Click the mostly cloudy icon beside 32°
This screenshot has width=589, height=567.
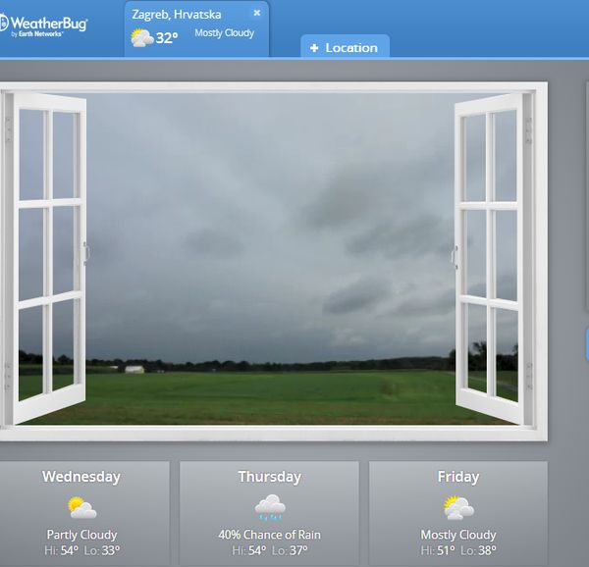pos(142,38)
